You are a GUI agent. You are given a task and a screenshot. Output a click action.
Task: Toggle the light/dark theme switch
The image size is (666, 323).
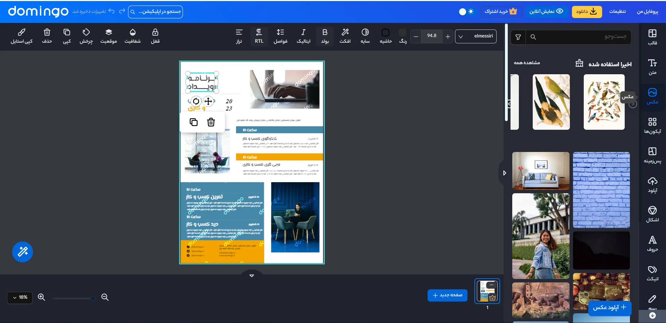[x=466, y=11]
